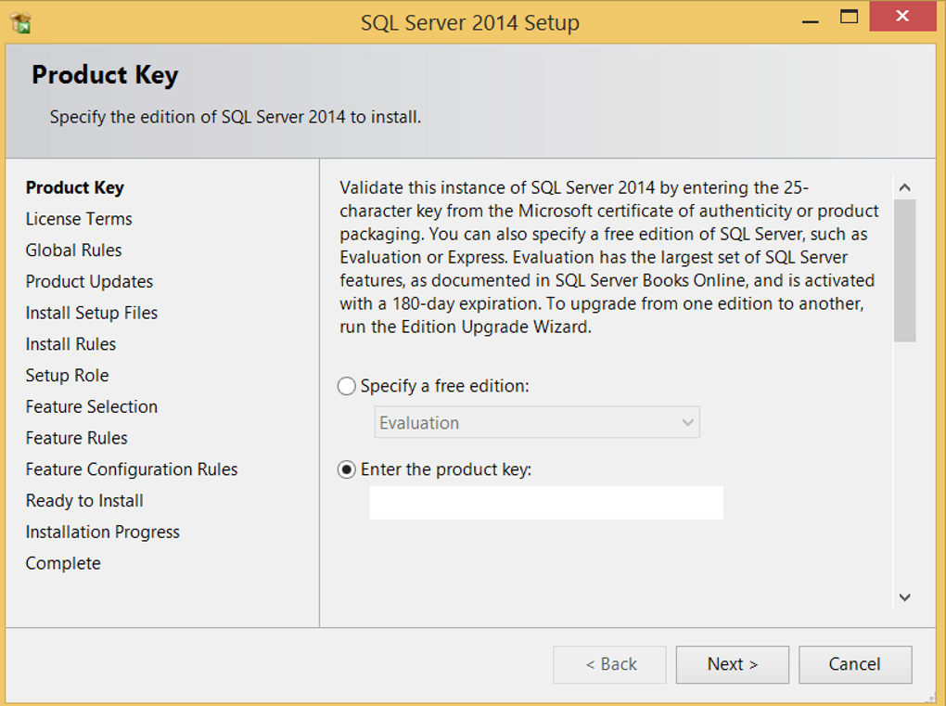This screenshot has width=946, height=706.
Task: Close the SQL Server 2014 Setup window
Action: [x=902, y=17]
